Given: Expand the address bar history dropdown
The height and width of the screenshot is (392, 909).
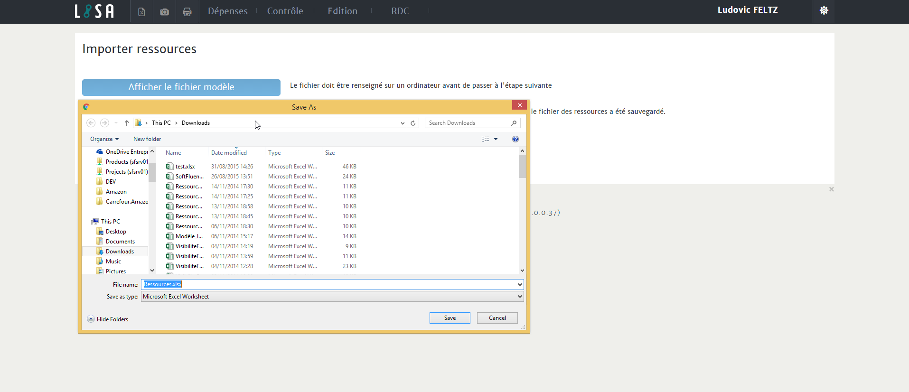Looking at the screenshot, I should tap(403, 123).
